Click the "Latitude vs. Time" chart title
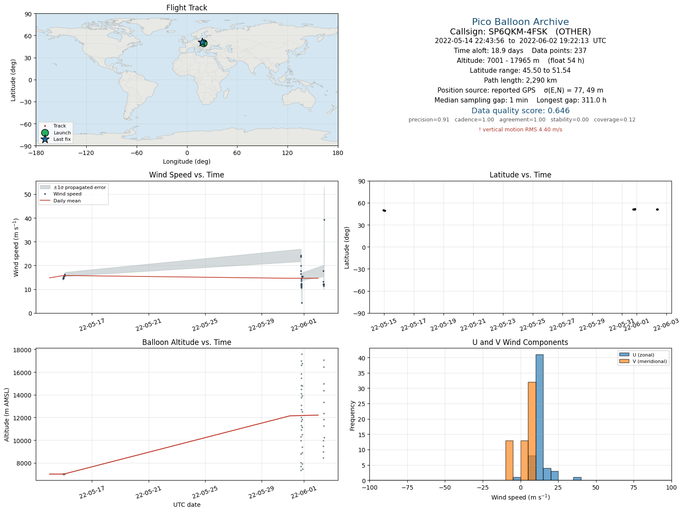Screen dimensions: 684x512 [520, 175]
